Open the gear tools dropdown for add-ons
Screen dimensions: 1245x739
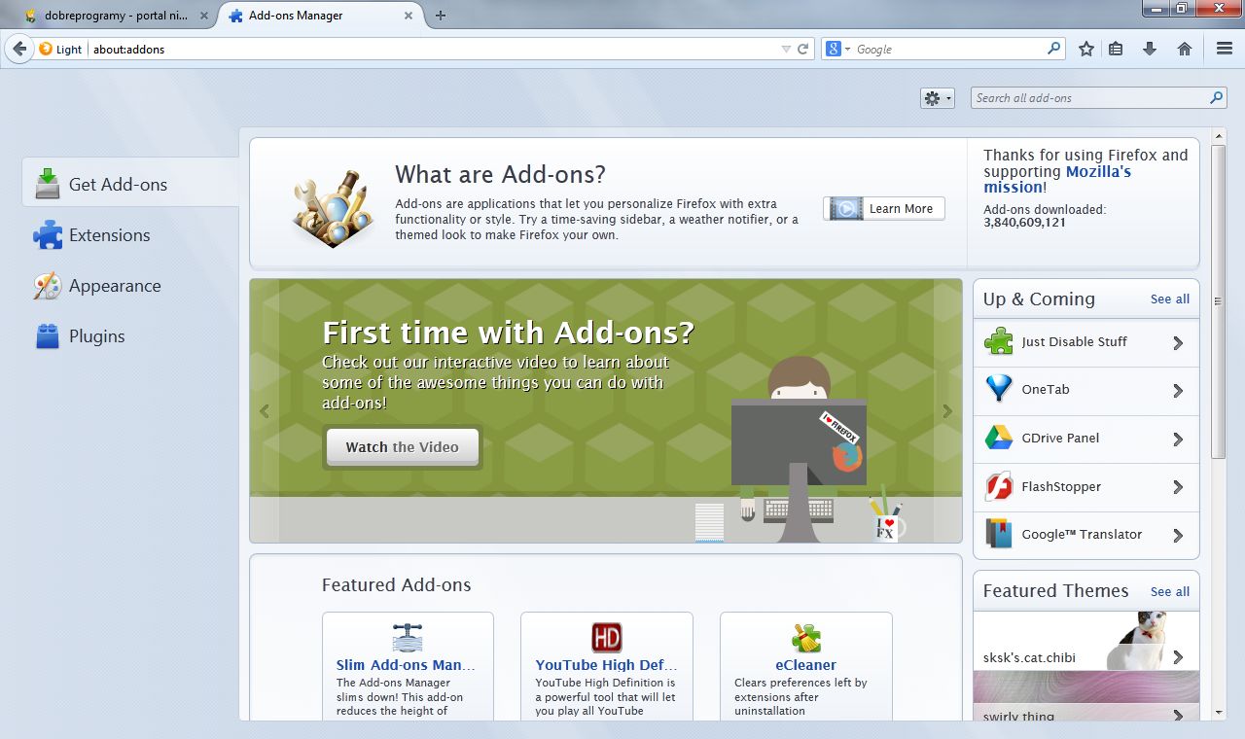[x=937, y=97]
